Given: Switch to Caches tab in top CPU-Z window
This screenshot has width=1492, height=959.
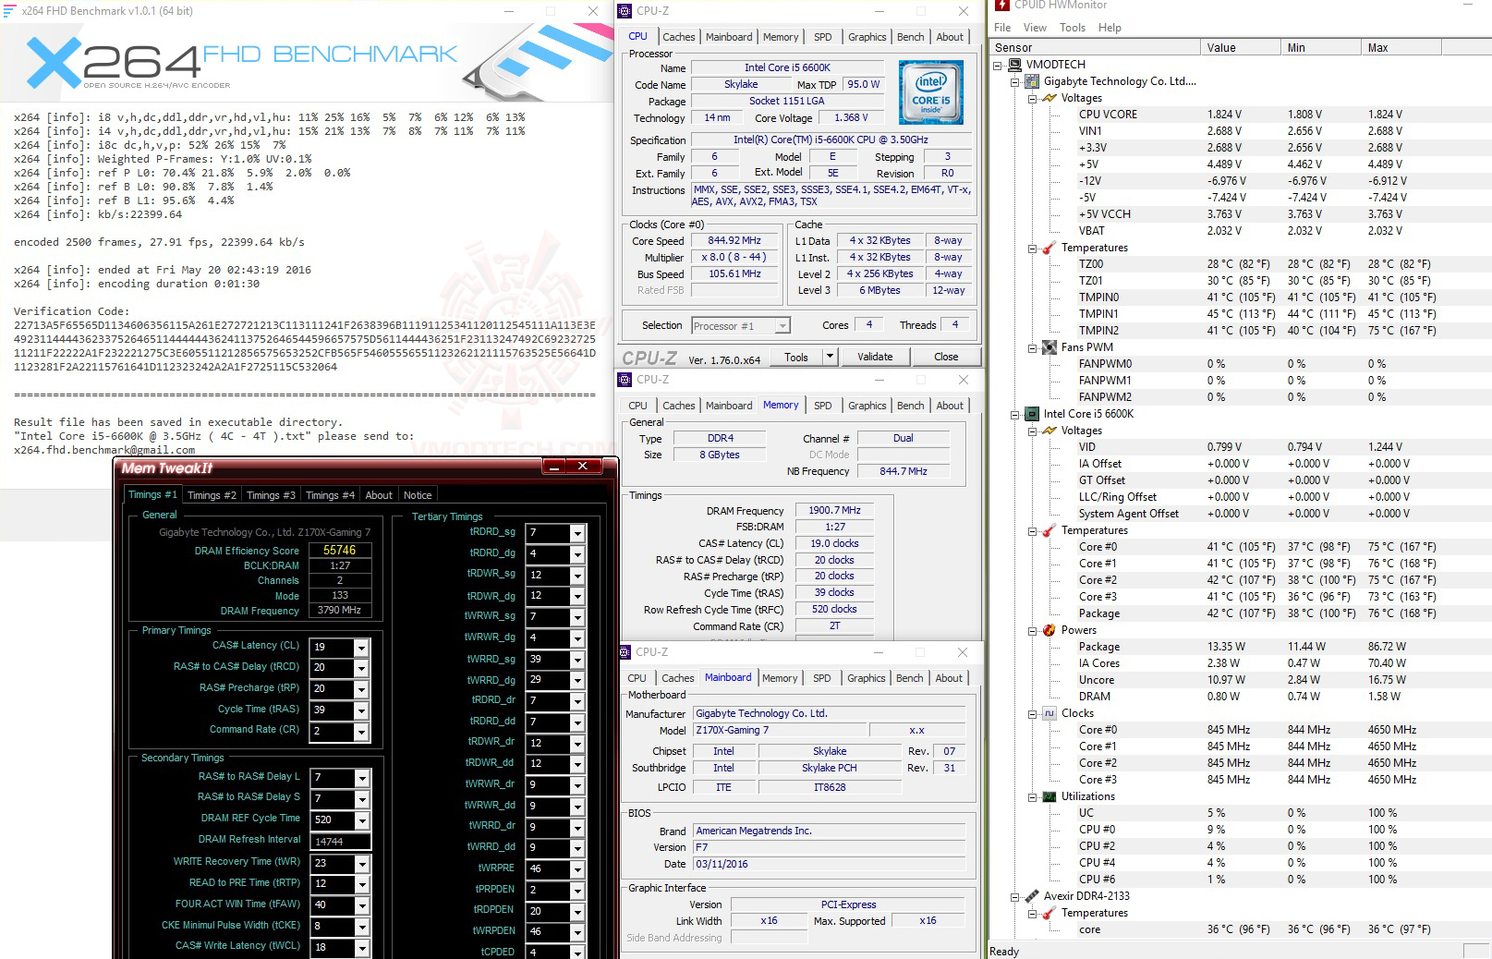Looking at the screenshot, I should (678, 37).
